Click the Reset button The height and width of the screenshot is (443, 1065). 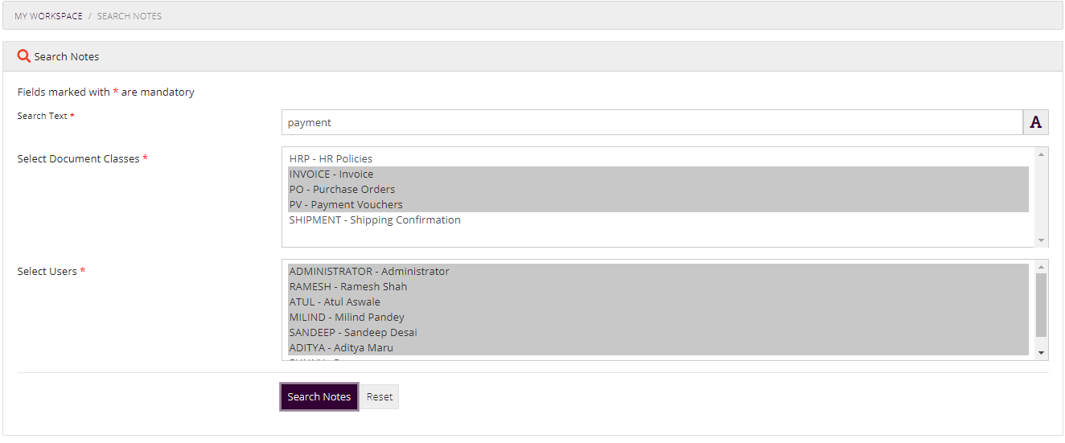click(x=380, y=396)
